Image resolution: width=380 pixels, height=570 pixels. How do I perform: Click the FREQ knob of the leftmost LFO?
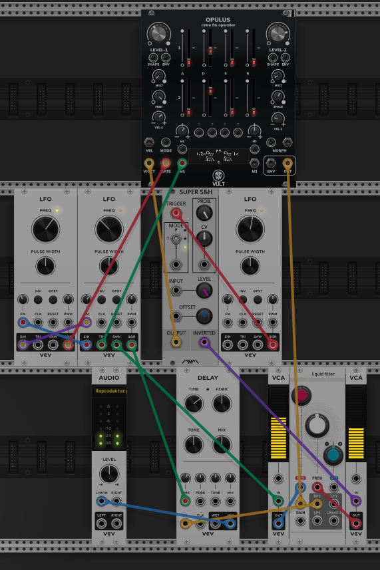45,229
